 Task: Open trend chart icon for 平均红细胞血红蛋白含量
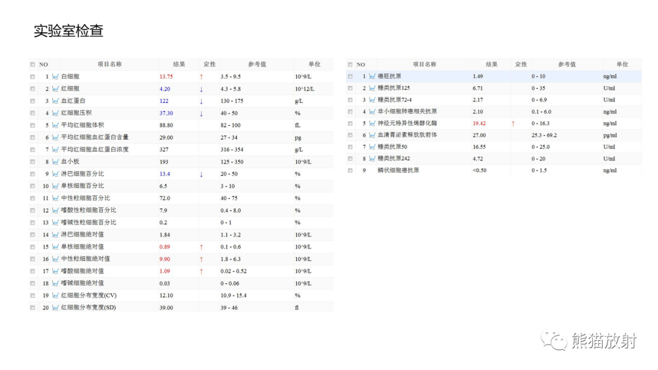click(x=55, y=138)
